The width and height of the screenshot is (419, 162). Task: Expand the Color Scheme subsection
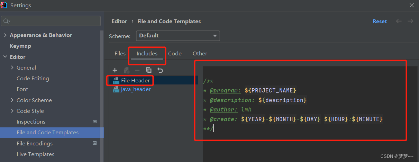pos(12,100)
